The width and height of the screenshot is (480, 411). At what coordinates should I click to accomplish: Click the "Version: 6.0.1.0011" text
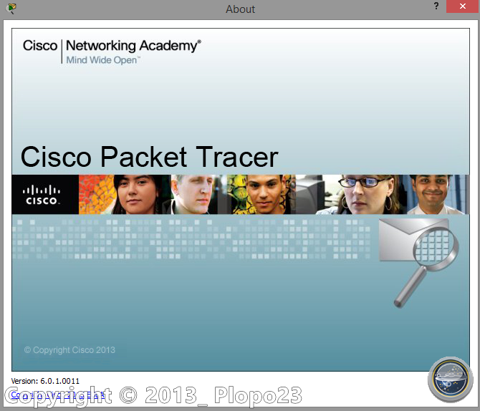tap(45, 381)
